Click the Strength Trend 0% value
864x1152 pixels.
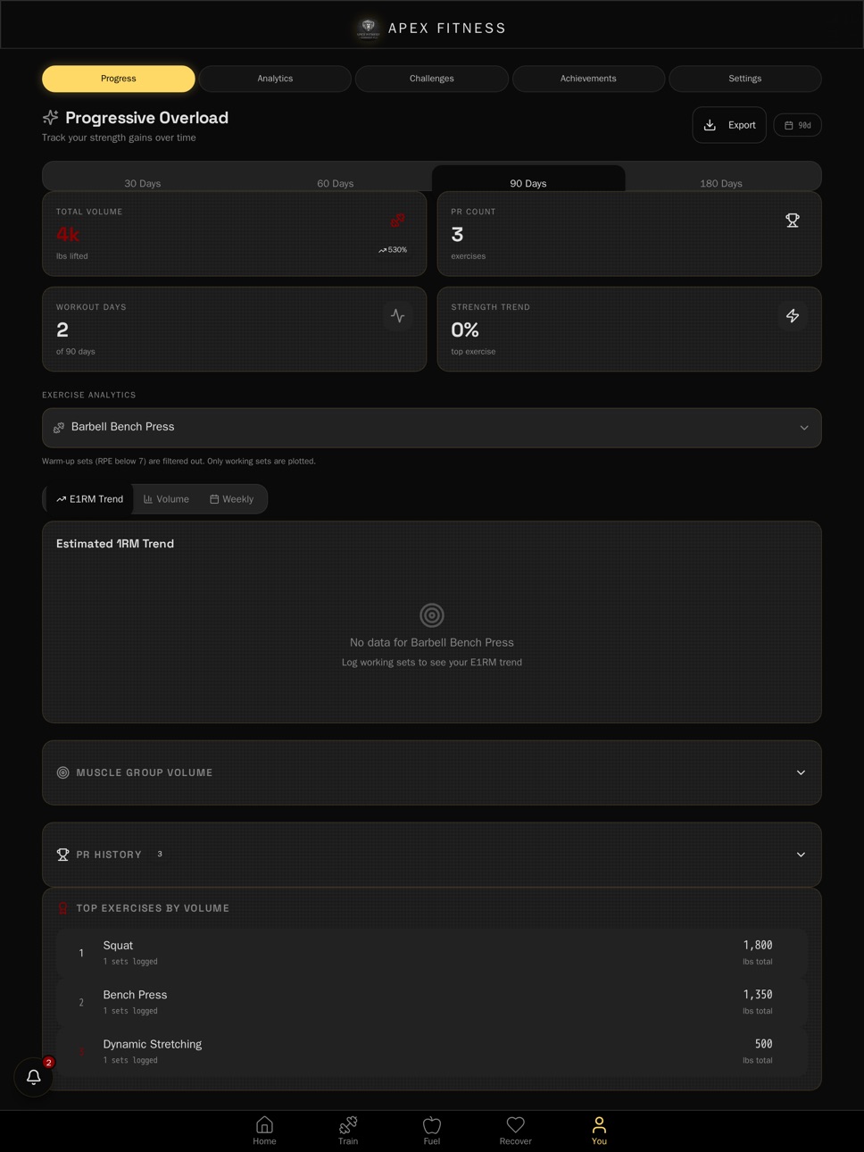pos(465,330)
